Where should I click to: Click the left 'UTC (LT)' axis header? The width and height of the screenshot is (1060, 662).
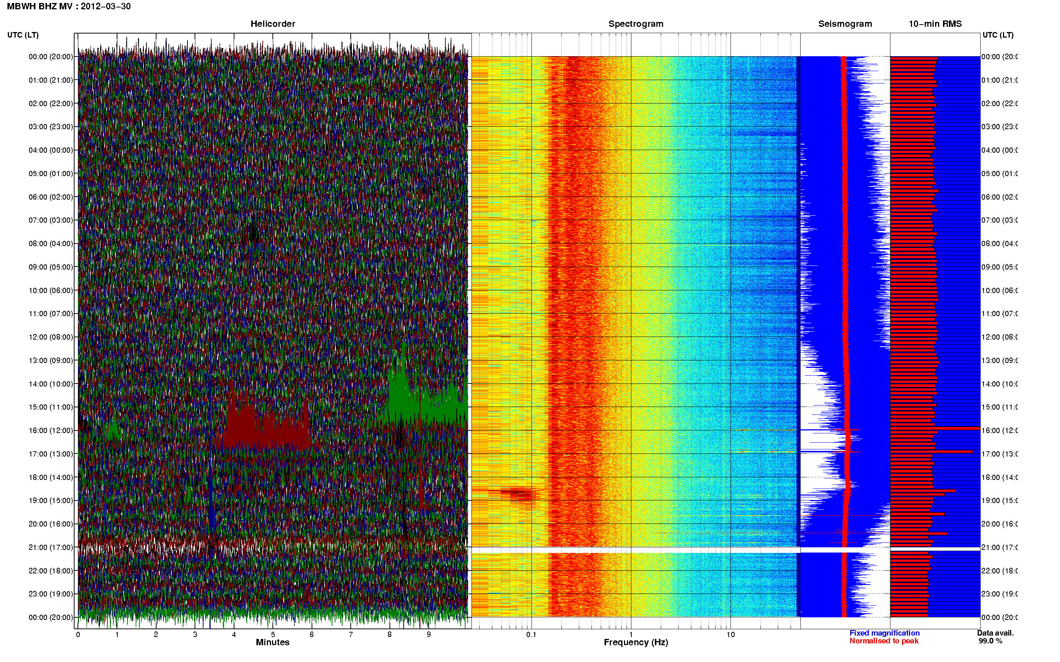pyautogui.click(x=23, y=35)
